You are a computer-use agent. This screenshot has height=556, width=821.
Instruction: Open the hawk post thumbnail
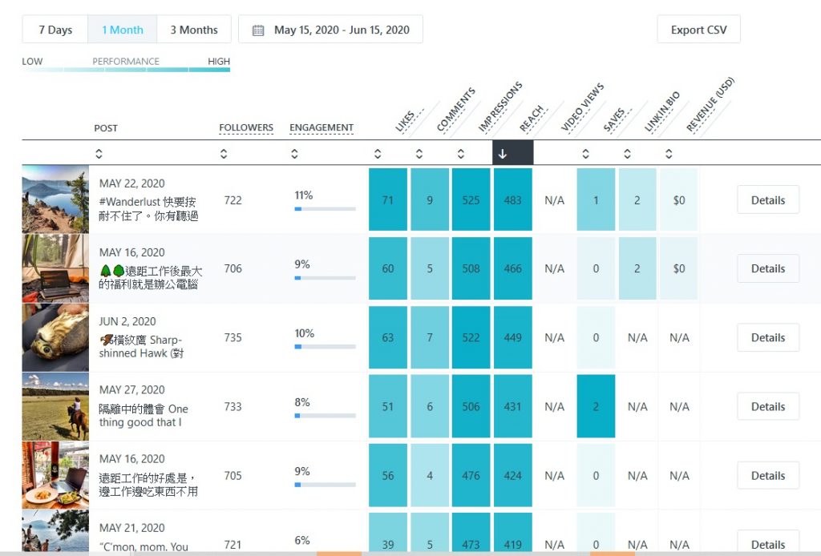coord(55,337)
